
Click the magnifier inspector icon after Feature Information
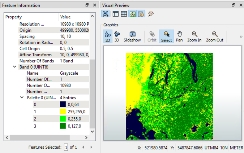(151, 14)
